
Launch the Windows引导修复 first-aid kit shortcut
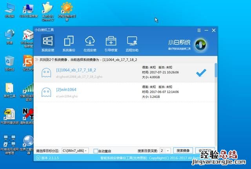[27, 38]
